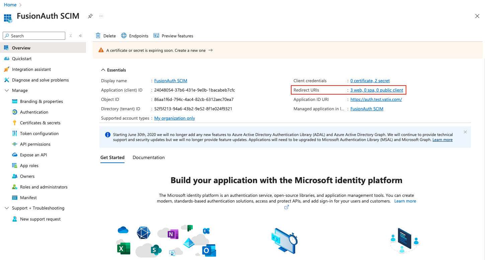Dismiss the ADAL info banner

465,132
